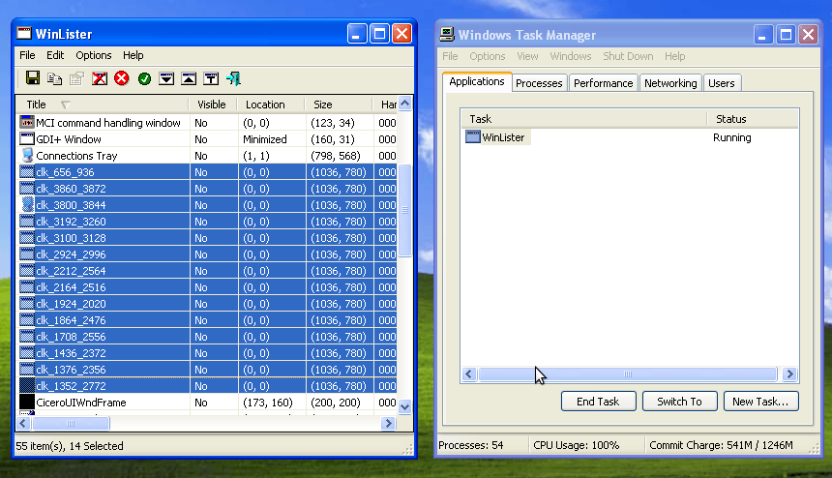
Task: Click the icon next to clk_3800_3844
Action: (x=26, y=205)
